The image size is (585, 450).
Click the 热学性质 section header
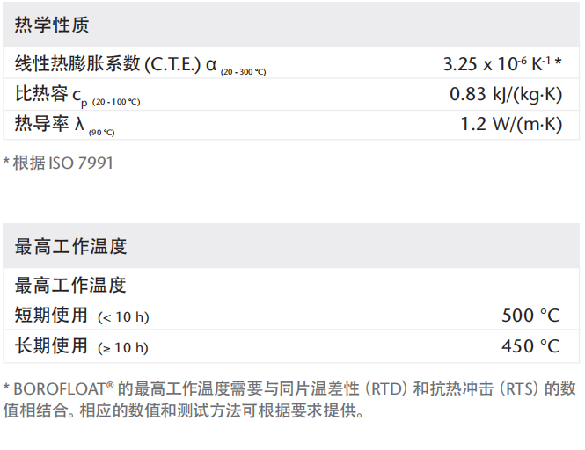[52, 25]
